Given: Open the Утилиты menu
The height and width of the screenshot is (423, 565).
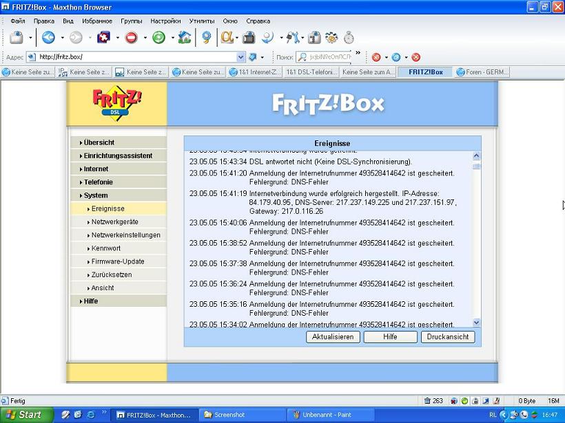Looking at the screenshot, I should (x=202, y=21).
